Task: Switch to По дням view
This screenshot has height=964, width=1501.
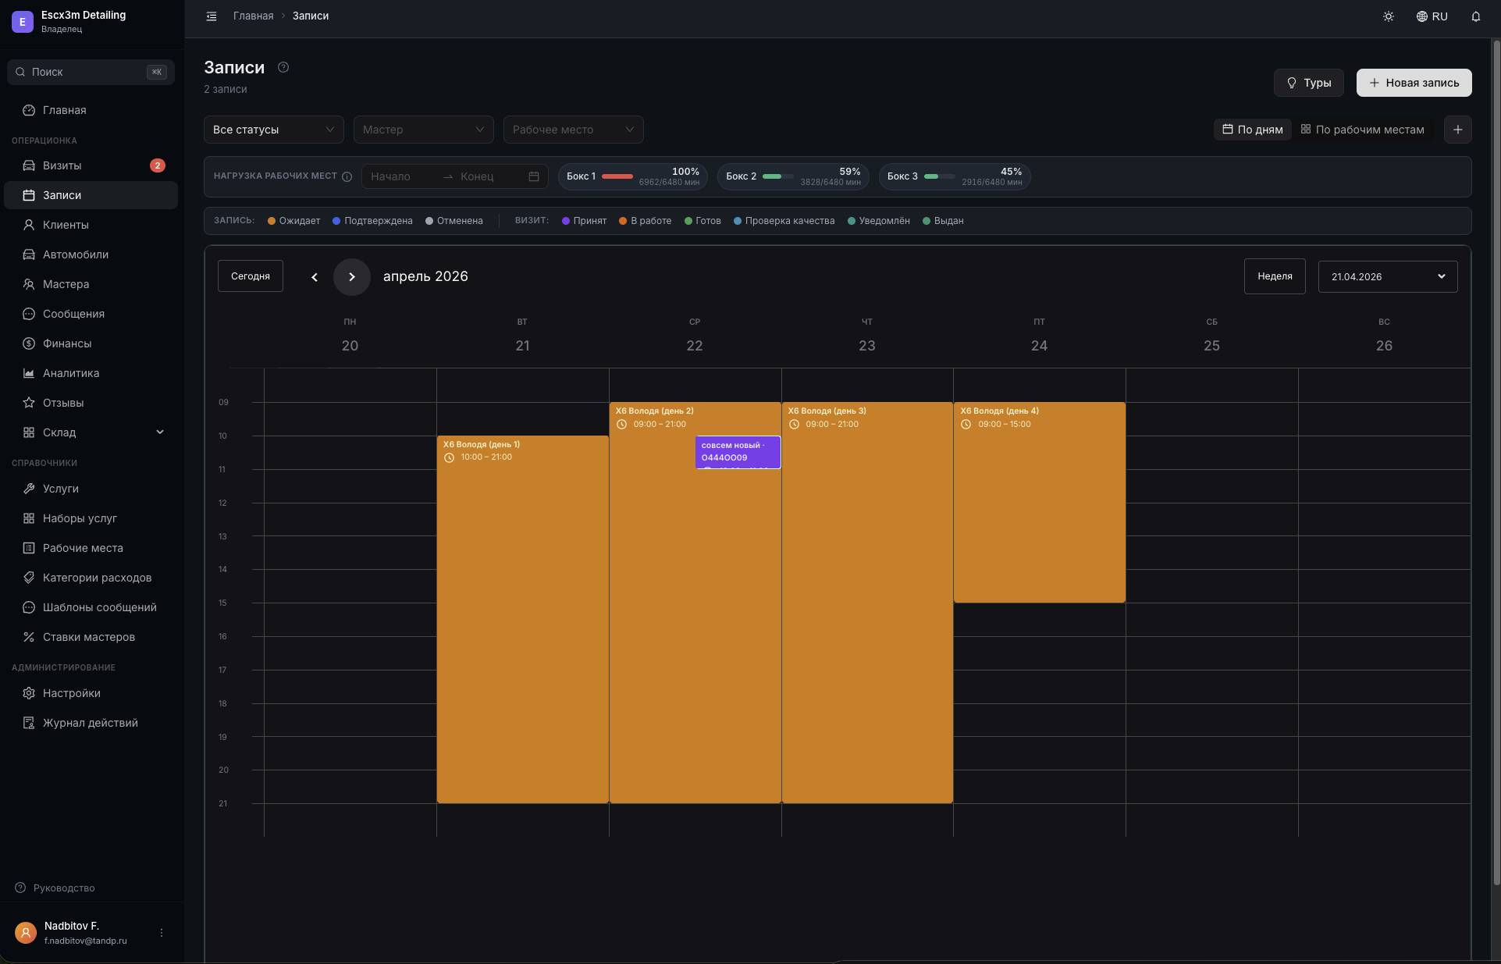Action: coord(1252,130)
